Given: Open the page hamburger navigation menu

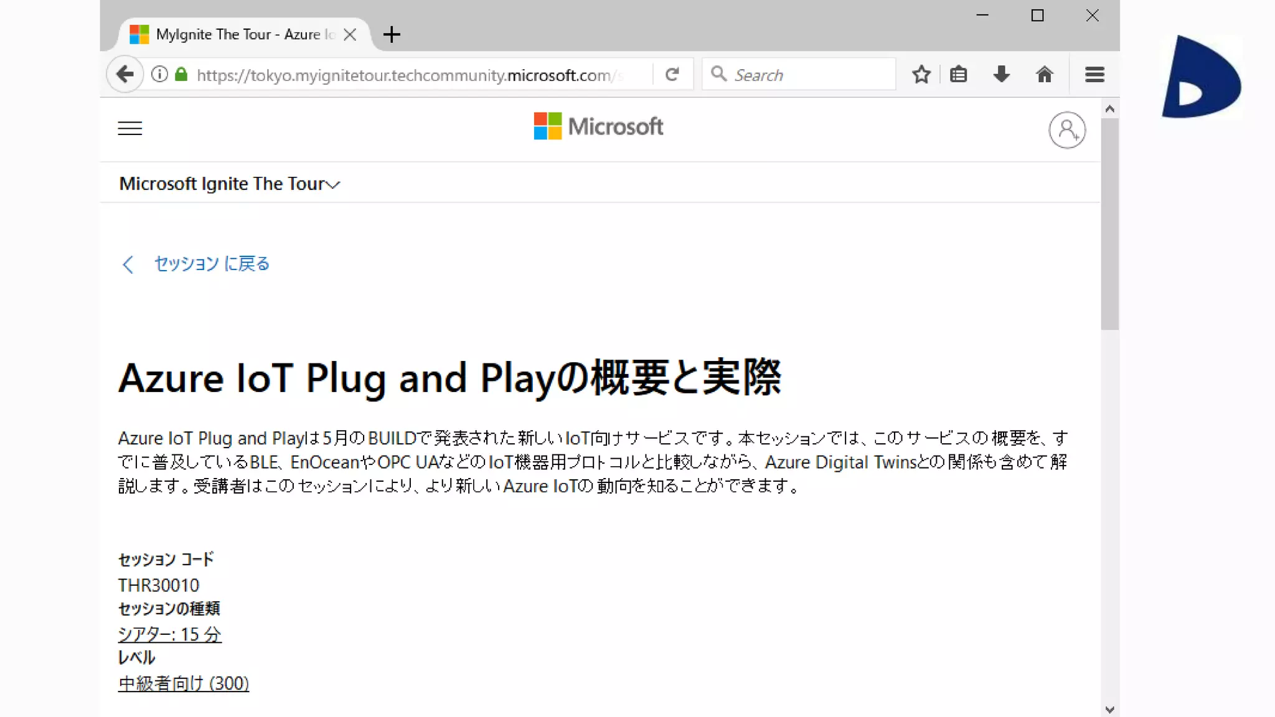Looking at the screenshot, I should pos(130,128).
